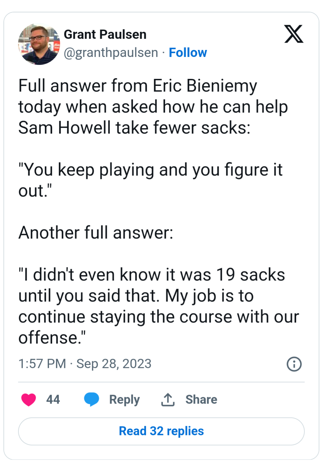This screenshot has width=324, height=466.
Task: Open the 1:57 PM · Sep 28, 2023 timestamp
Action: tap(85, 364)
